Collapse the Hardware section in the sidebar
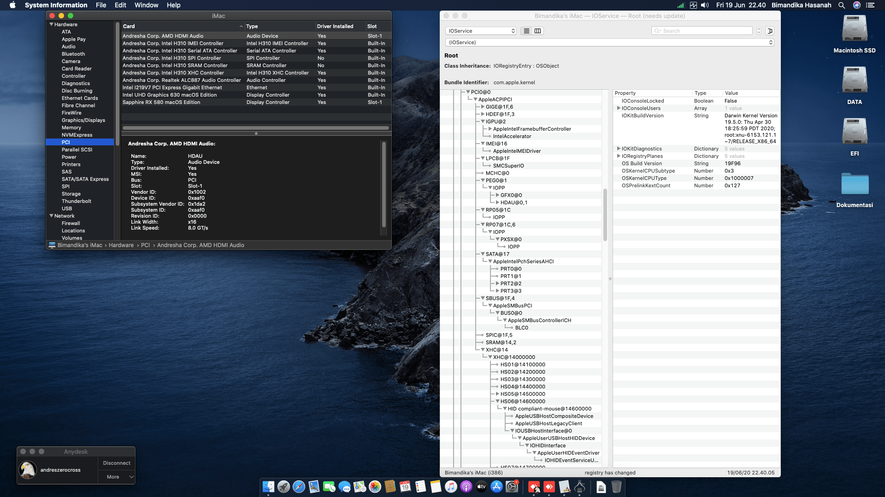The width and height of the screenshot is (885, 497). click(51, 24)
